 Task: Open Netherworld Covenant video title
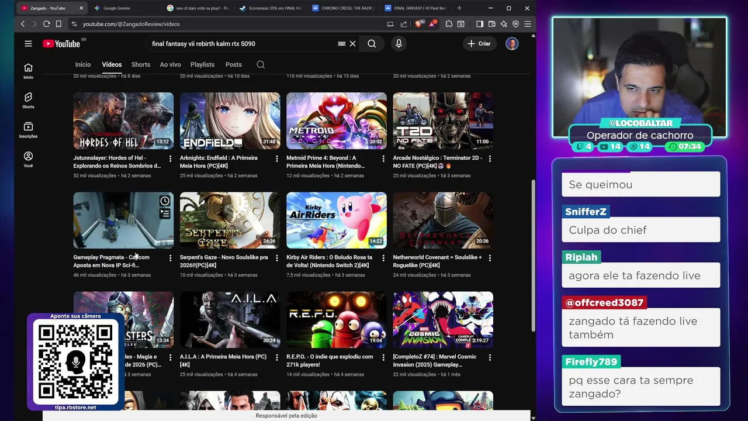pyautogui.click(x=438, y=261)
